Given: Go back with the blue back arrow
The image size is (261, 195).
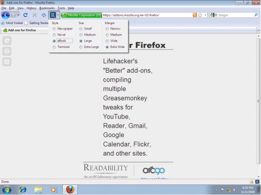Looking at the screenshot, I should [x=5, y=15].
